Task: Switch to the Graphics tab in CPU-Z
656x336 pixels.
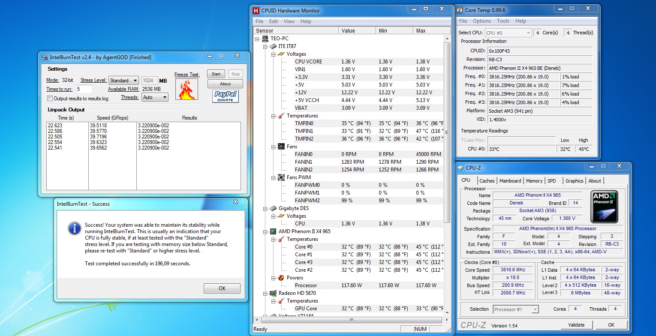Action: click(574, 181)
